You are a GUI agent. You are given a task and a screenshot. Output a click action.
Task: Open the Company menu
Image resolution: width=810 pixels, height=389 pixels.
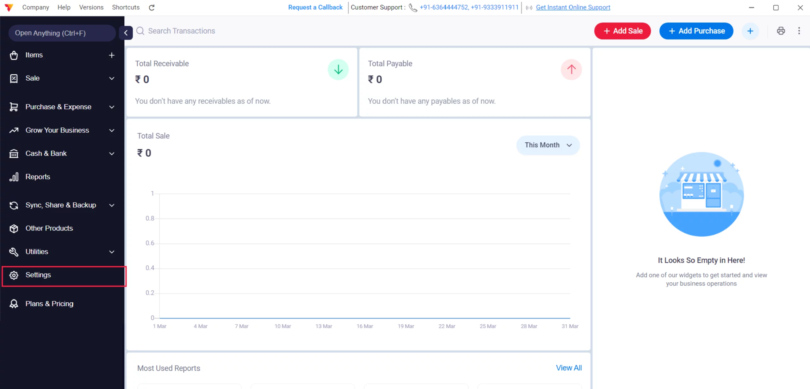click(x=35, y=7)
